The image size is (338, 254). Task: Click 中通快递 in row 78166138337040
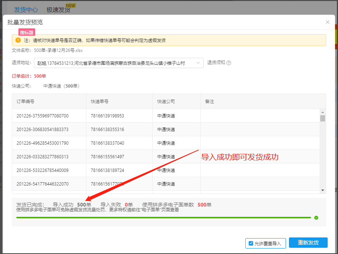point(166,143)
